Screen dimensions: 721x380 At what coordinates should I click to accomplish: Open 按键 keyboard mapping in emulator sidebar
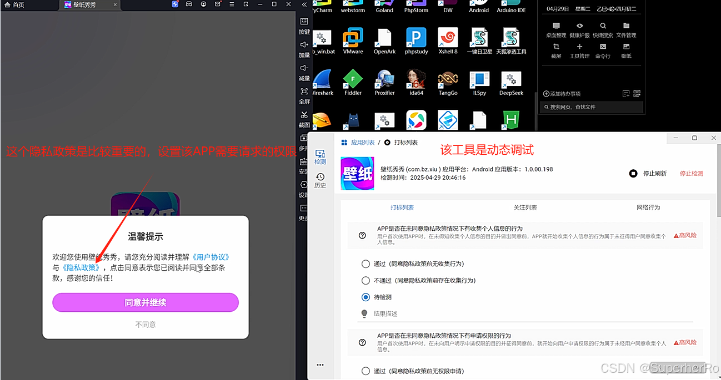pos(304,26)
